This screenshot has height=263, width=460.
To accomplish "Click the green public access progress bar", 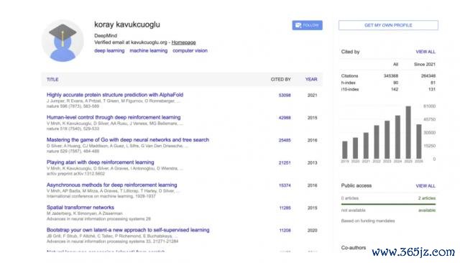I will (388, 204).
